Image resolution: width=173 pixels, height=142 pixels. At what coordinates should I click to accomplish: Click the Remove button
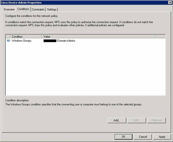(x=156, y=120)
